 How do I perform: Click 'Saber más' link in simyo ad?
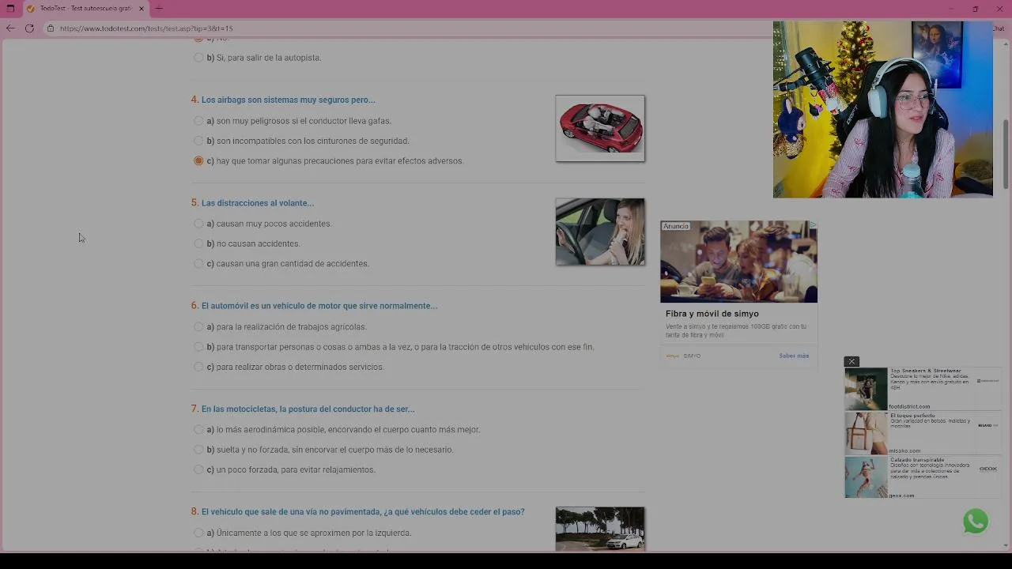point(794,356)
